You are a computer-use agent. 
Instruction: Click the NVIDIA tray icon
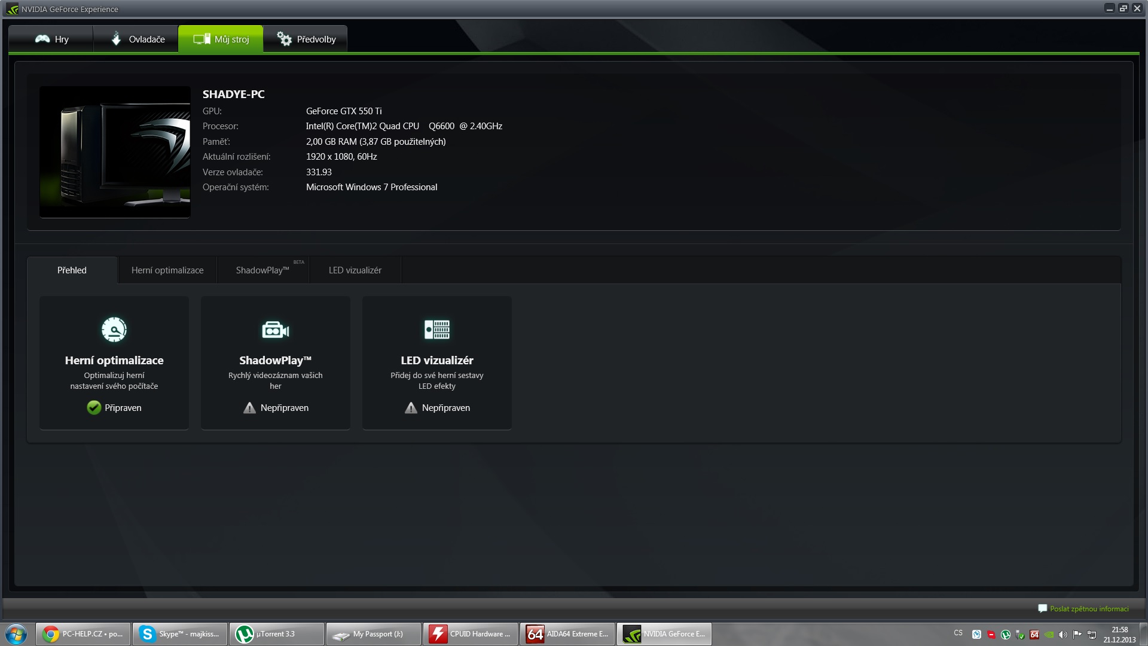click(1049, 635)
